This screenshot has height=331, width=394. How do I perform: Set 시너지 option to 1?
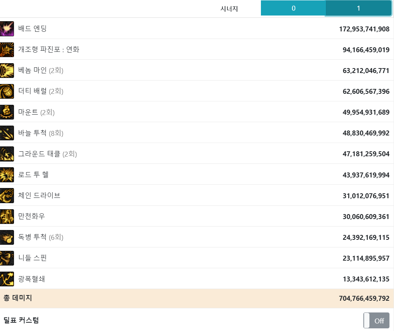(x=358, y=8)
